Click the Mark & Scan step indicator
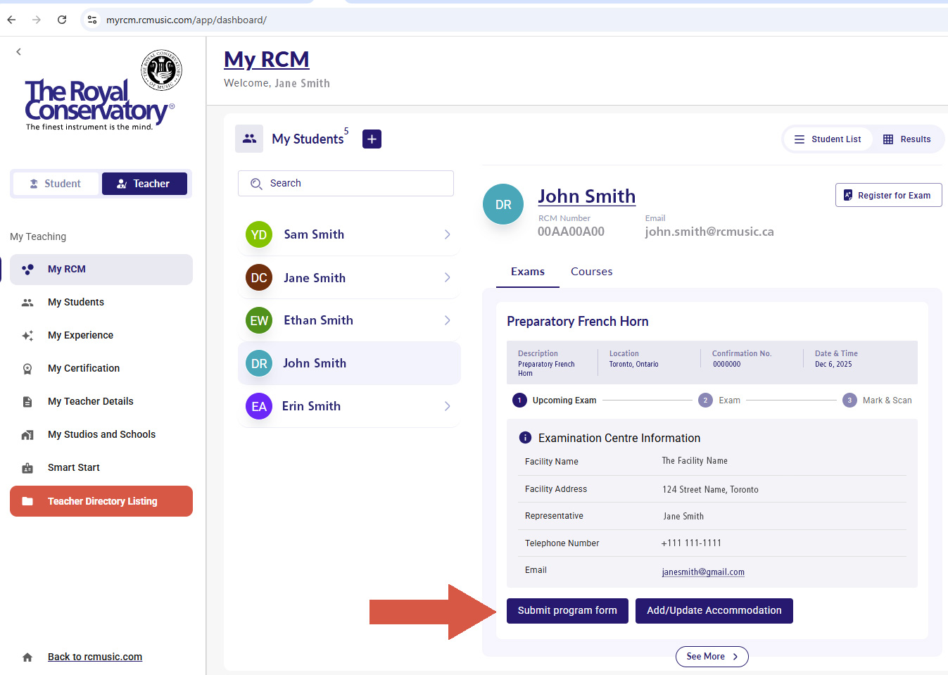The height and width of the screenshot is (675, 948). (849, 399)
